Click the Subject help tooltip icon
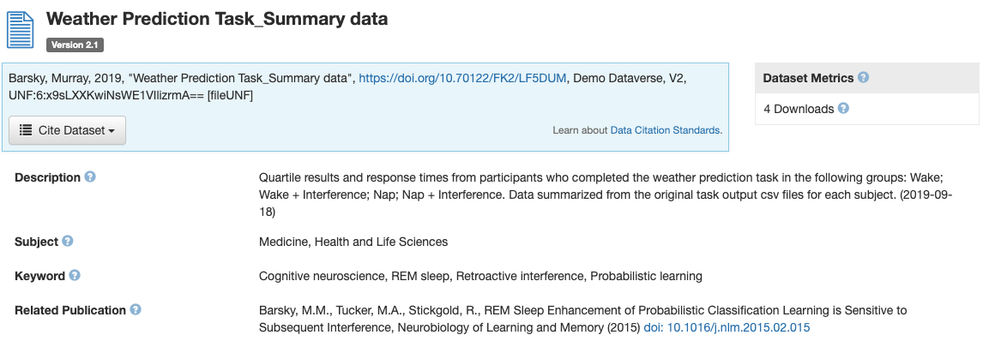This screenshot has height=347, width=989. (68, 242)
